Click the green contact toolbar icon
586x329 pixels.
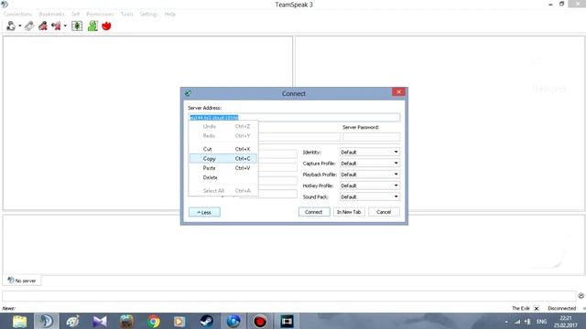[92, 26]
